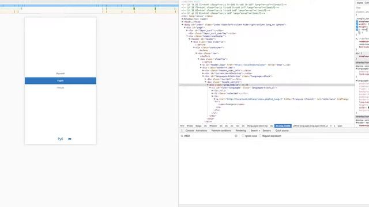Image resolution: width=369 pixels, height=207 pixels.
Task: Toggle the Ignore case checkbox
Action: tap(243, 136)
